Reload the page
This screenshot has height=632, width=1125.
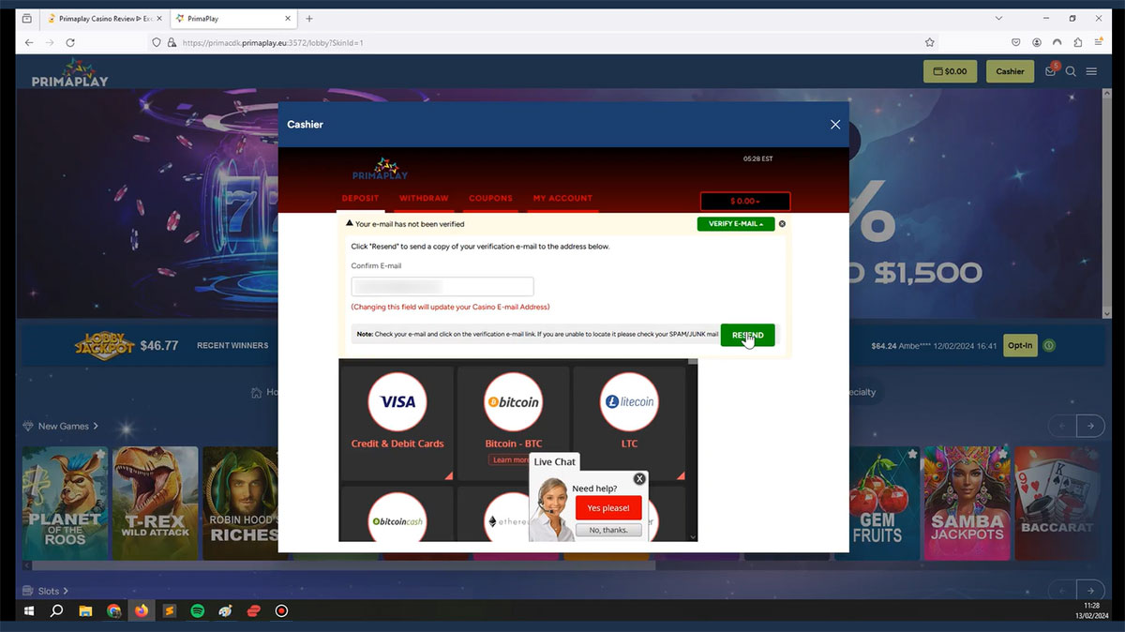[70, 42]
